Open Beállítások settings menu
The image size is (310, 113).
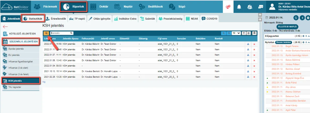(x=151, y=6)
